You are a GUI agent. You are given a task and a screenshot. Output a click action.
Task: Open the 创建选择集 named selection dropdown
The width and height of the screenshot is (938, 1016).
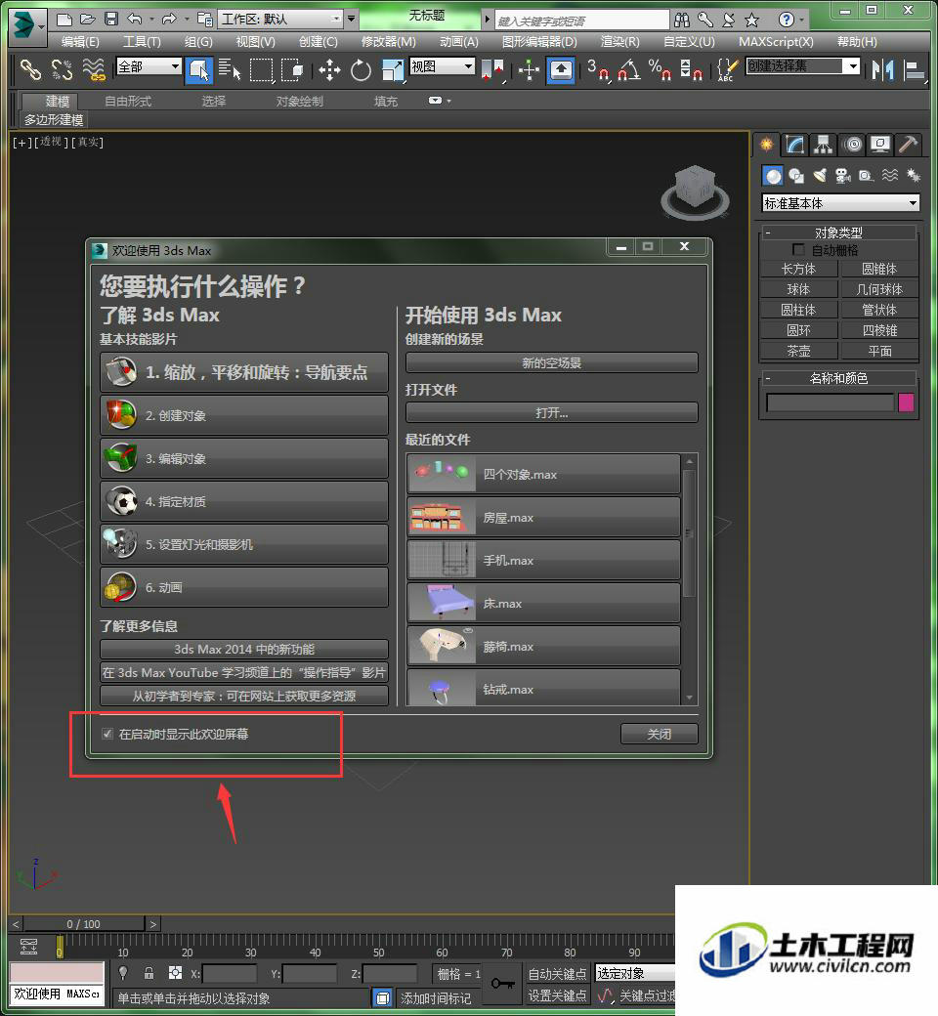[x=802, y=66]
